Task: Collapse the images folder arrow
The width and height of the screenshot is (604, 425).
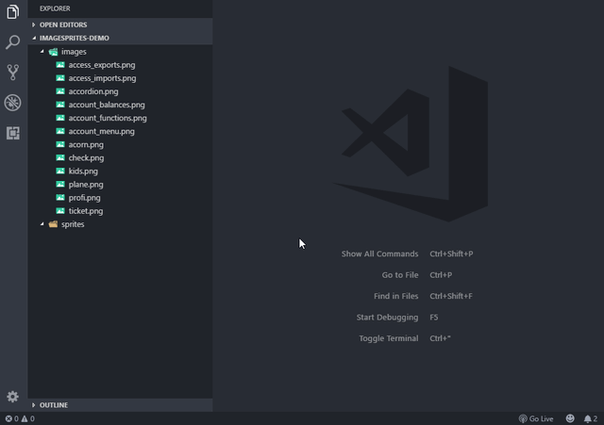Action: pos(42,51)
